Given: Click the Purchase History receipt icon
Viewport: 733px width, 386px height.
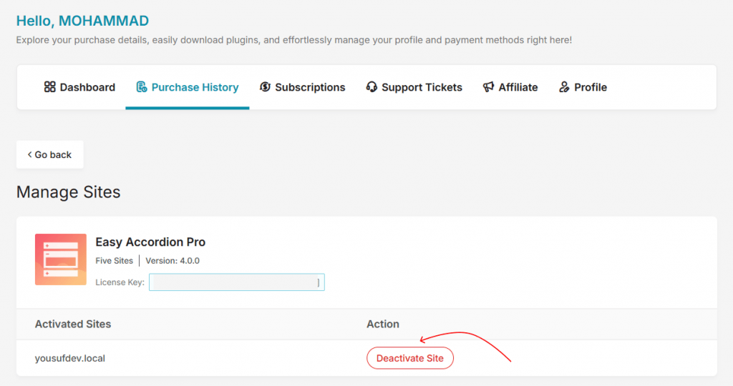Looking at the screenshot, I should (x=142, y=87).
